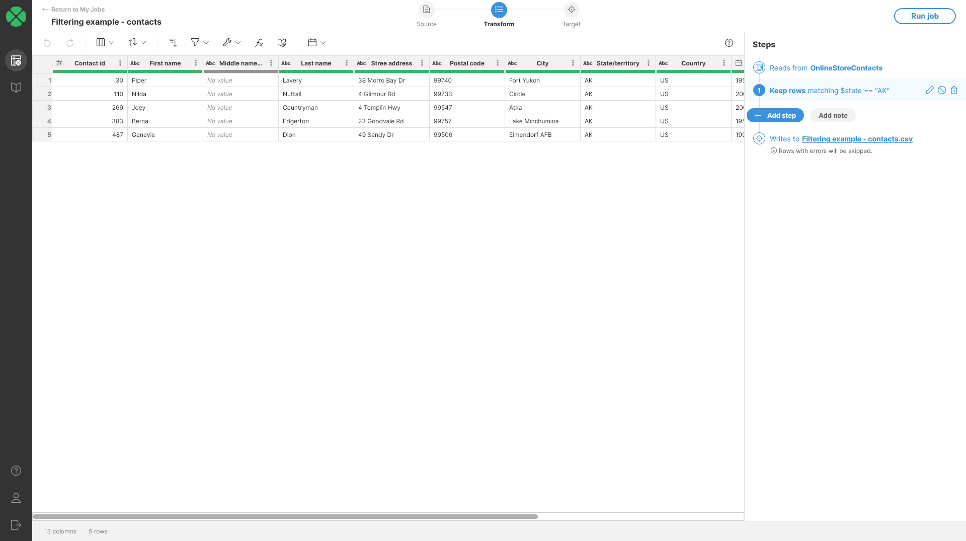Viewport: 966px width, 541px height.
Task: Click the logout icon in sidebar
Action: click(x=16, y=525)
